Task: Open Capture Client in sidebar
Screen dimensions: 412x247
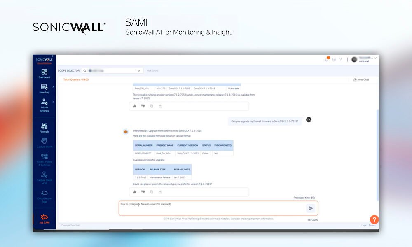Action: 44,143
